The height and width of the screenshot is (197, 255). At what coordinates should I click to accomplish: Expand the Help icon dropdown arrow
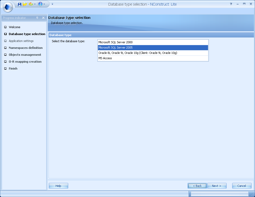point(44,4)
